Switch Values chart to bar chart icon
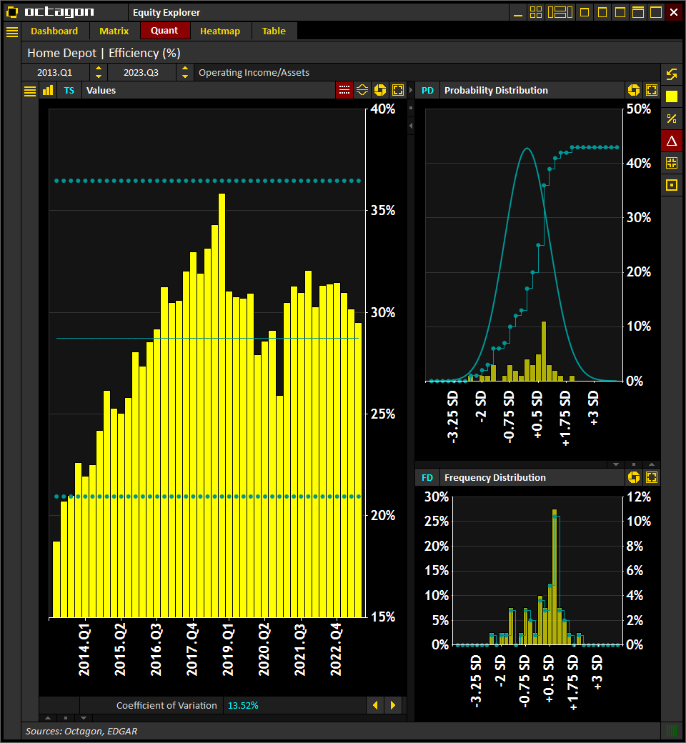This screenshot has height=743, width=686. pos(48,91)
